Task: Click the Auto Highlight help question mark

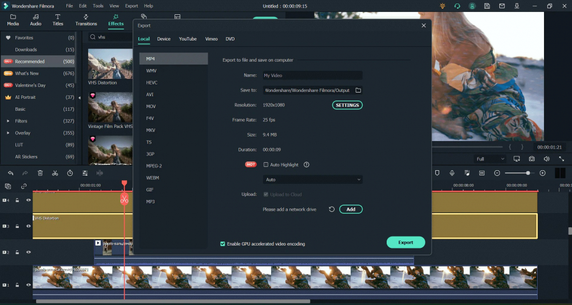Action: click(x=307, y=164)
